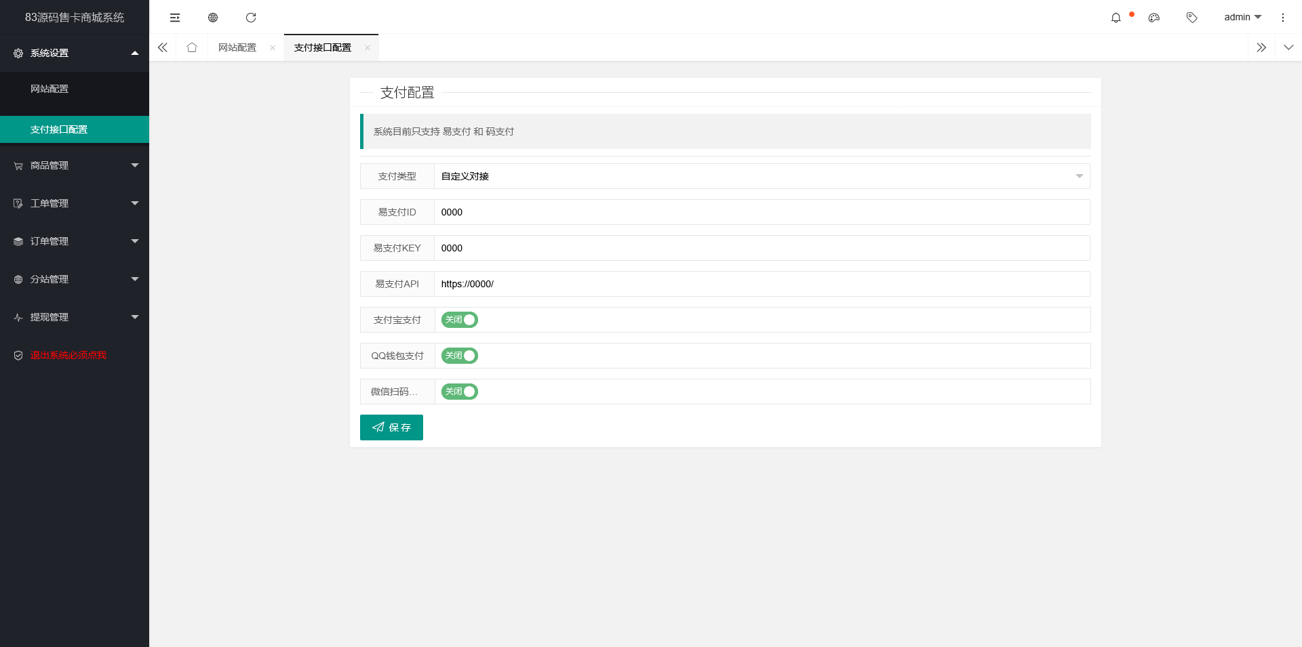Open the 支付类型 dropdown
Image resolution: width=1302 pixels, height=647 pixels.
point(762,176)
